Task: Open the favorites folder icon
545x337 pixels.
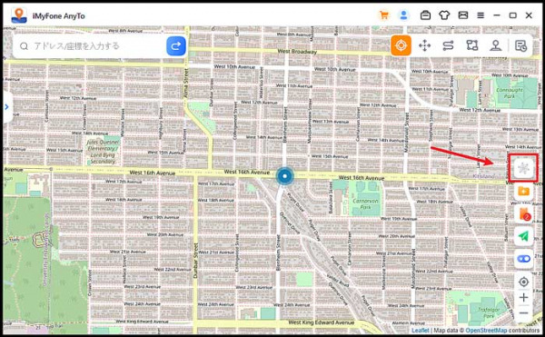Action: pyautogui.click(x=523, y=191)
